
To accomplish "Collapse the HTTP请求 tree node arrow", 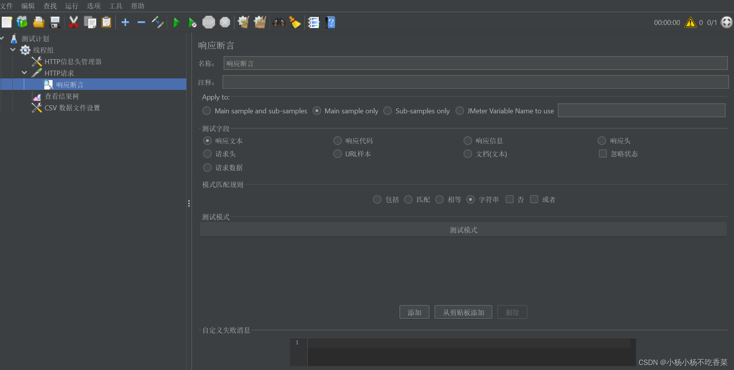I will (24, 73).
